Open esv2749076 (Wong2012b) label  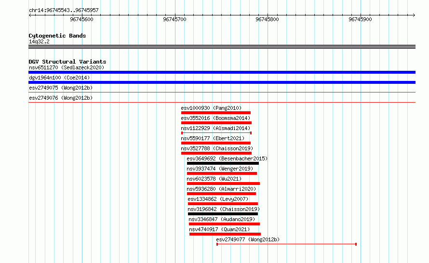[x=61, y=98]
